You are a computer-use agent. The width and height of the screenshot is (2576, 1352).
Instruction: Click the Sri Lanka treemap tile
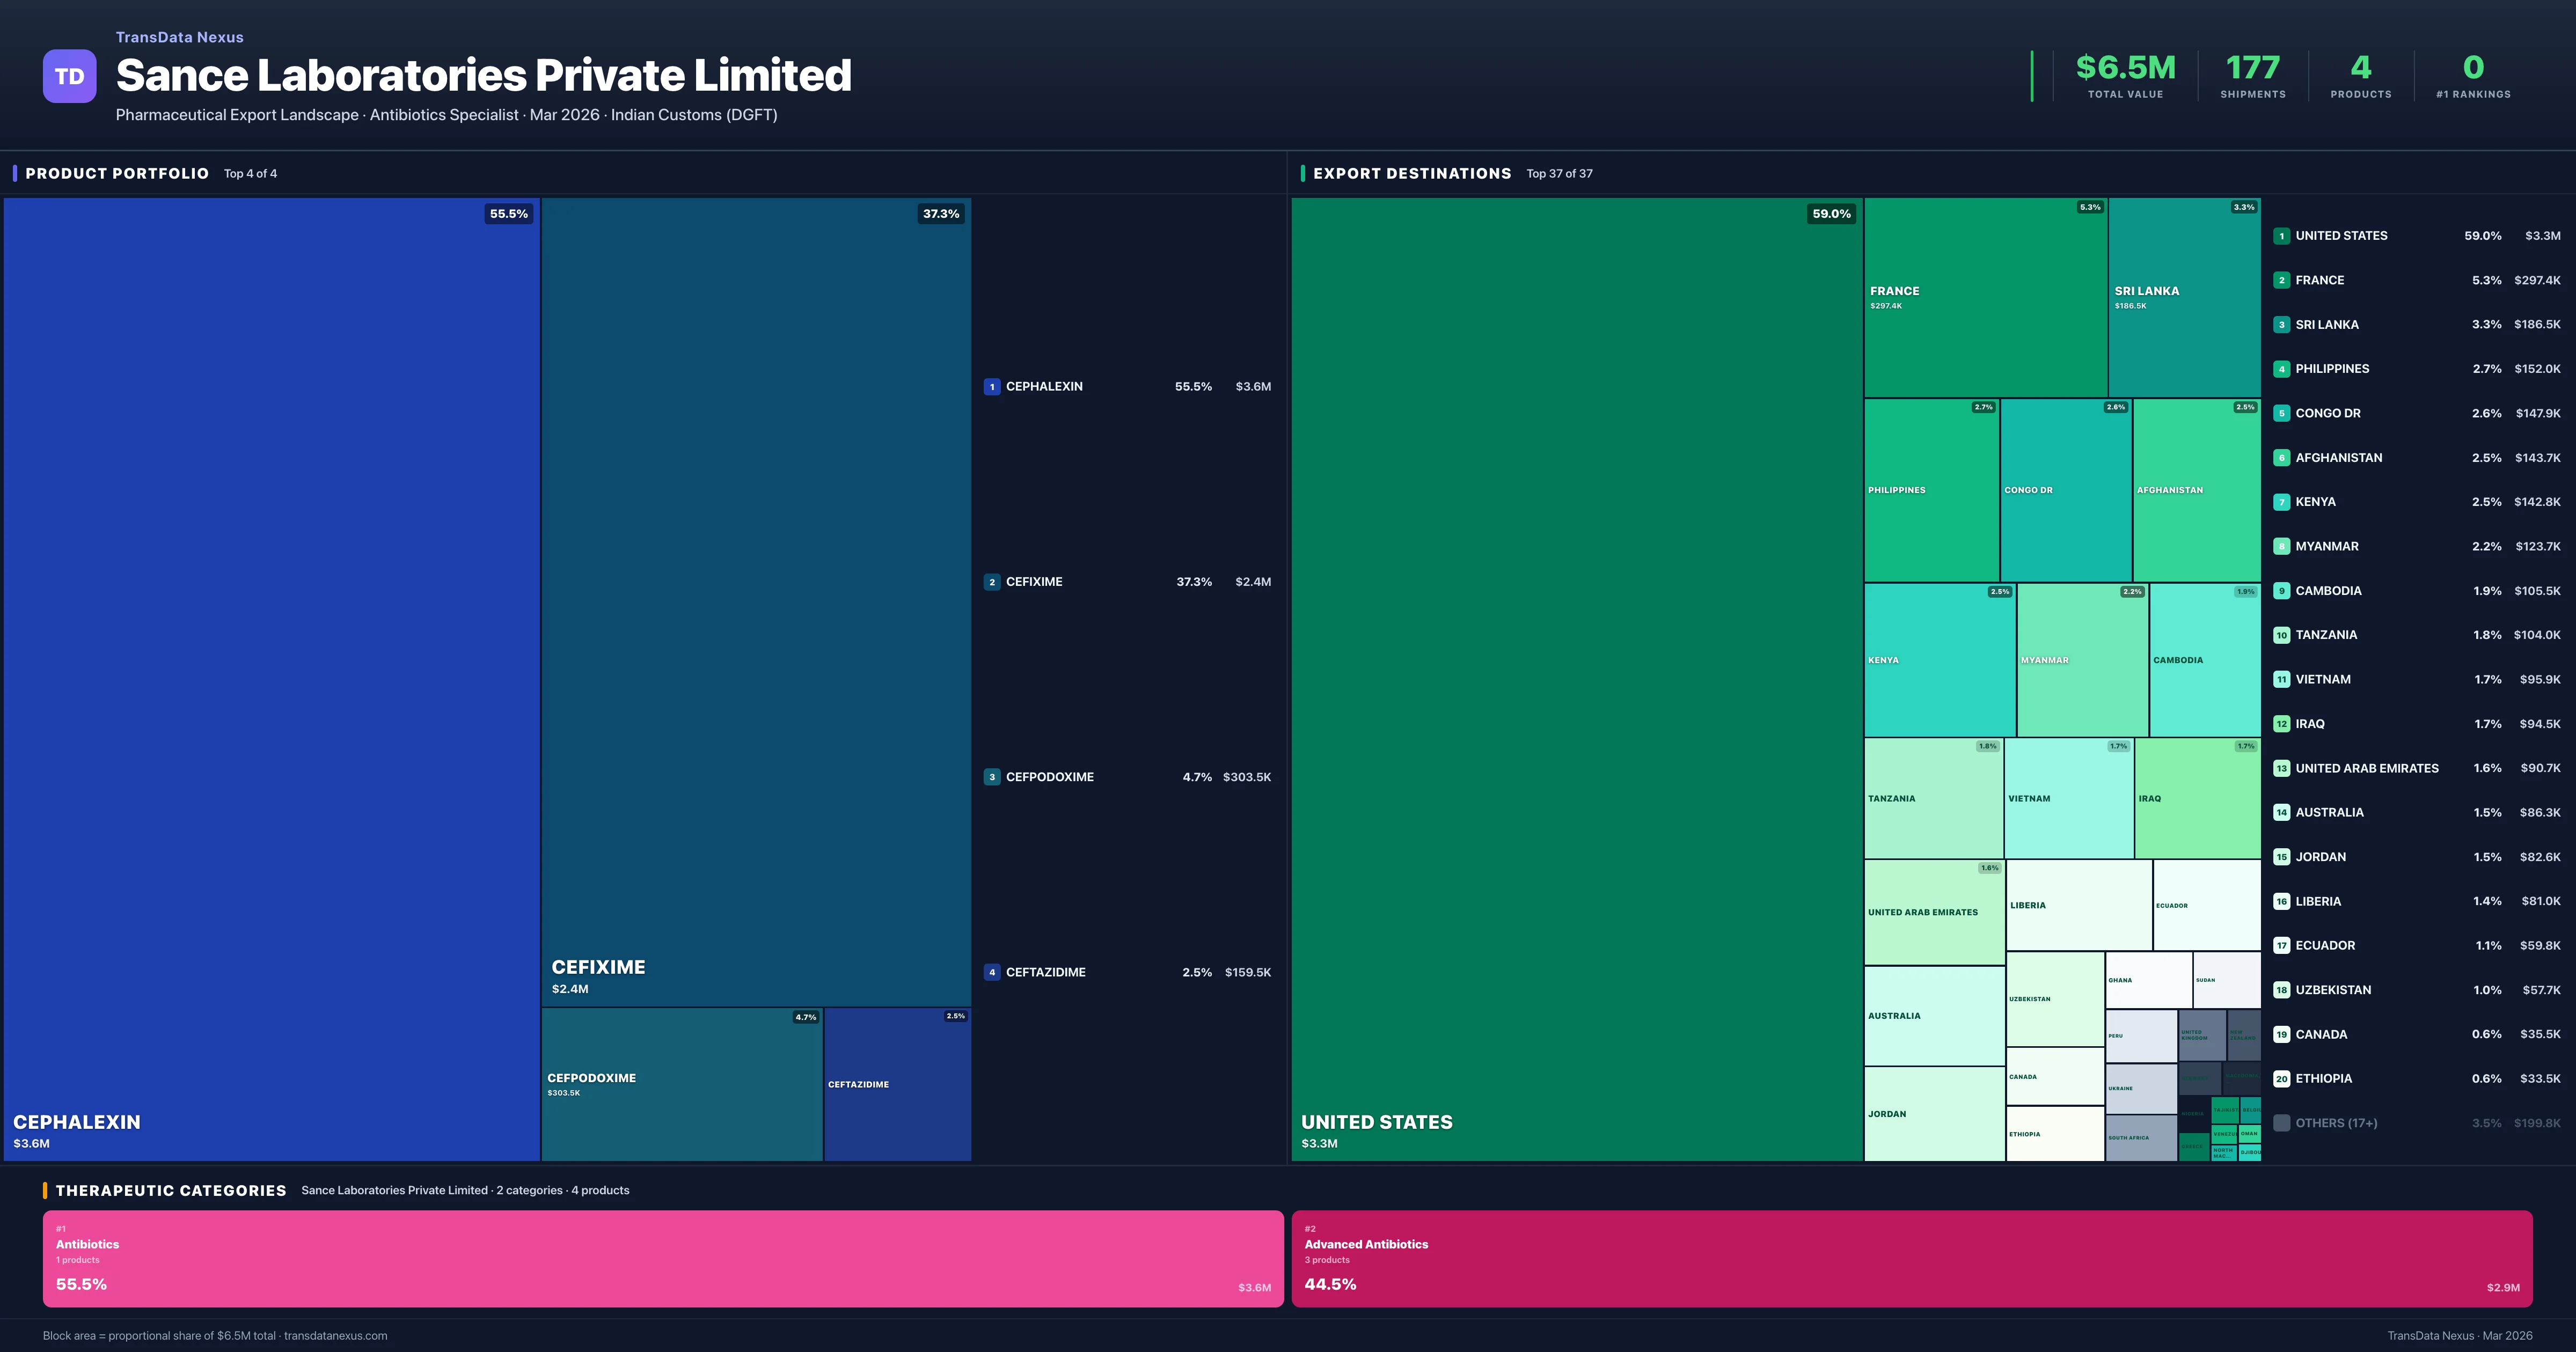(x=2184, y=297)
